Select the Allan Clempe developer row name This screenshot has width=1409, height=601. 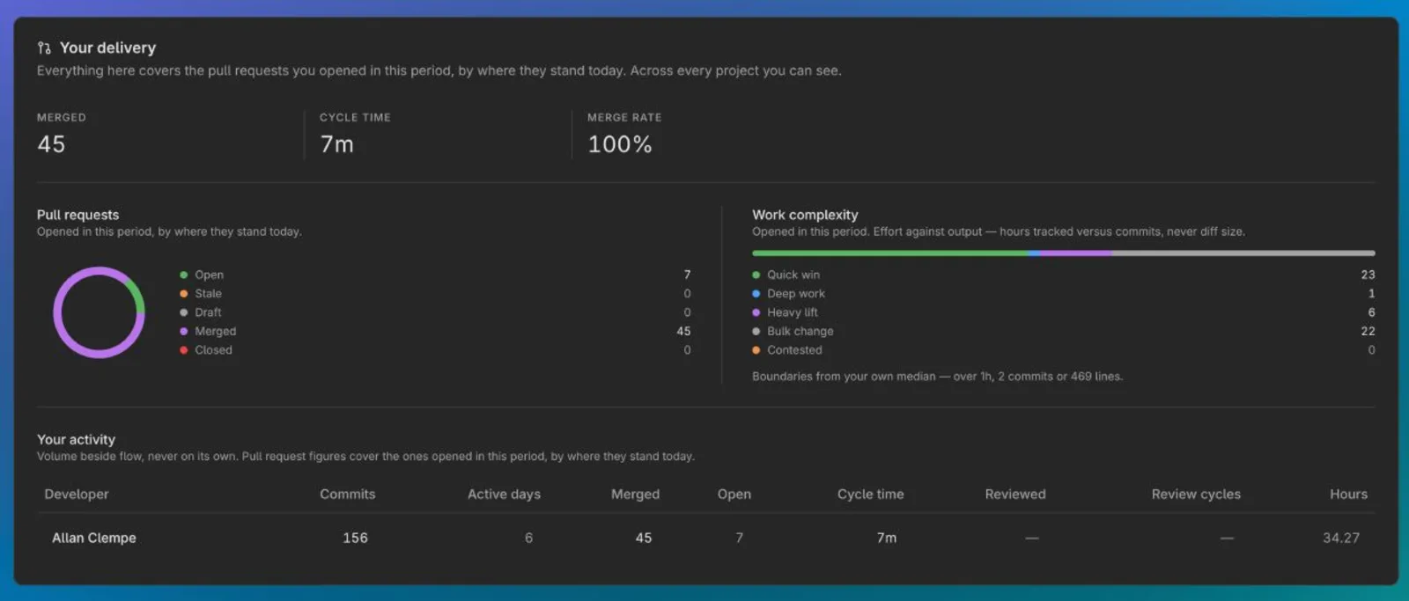[94, 538]
